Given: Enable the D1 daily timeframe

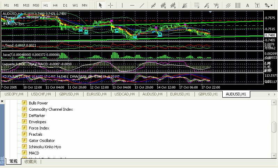Looking at the screenshot, I should coord(65,5).
